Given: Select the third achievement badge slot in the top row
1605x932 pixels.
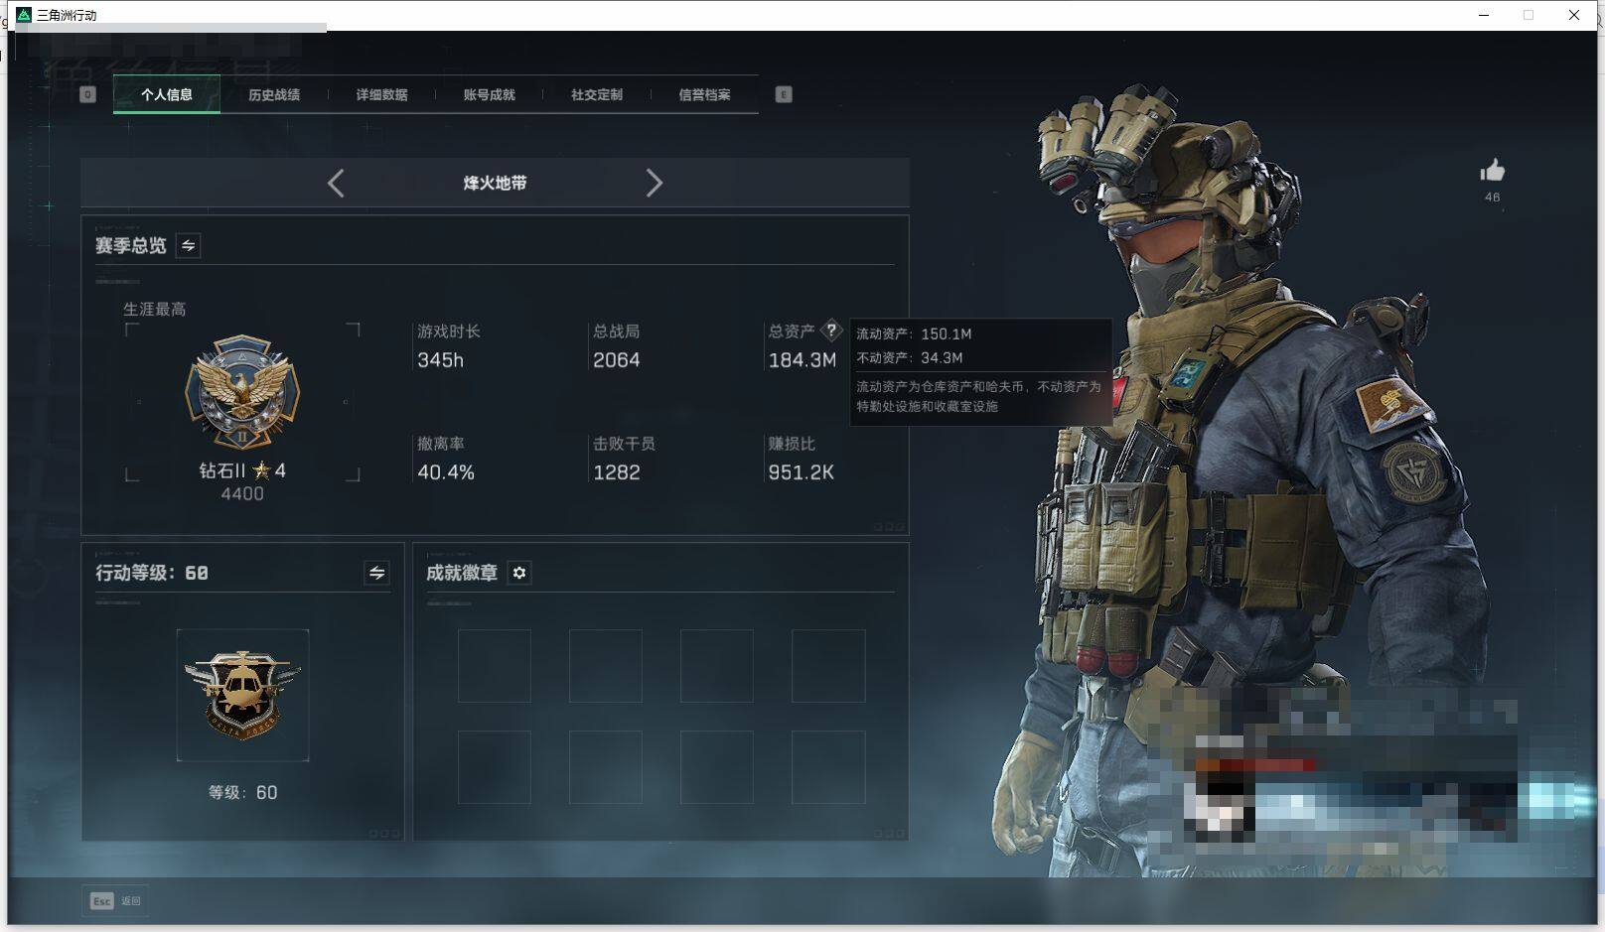Looking at the screenshot, I should pos(717,666).
